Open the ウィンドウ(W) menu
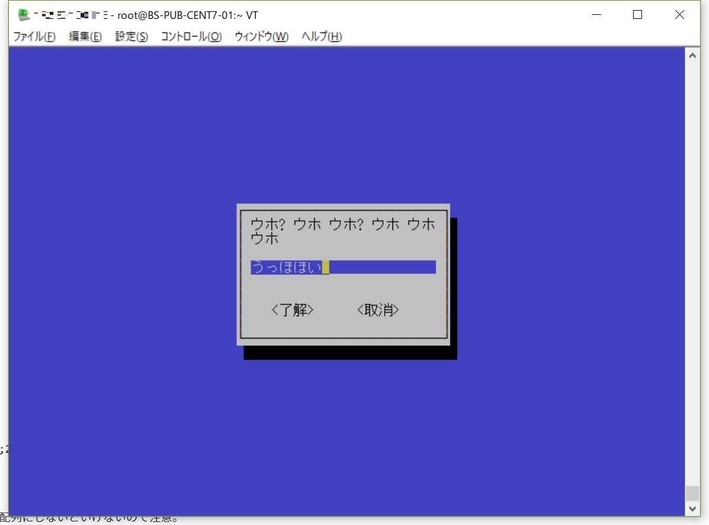The image size is (709, 525). 261,37
